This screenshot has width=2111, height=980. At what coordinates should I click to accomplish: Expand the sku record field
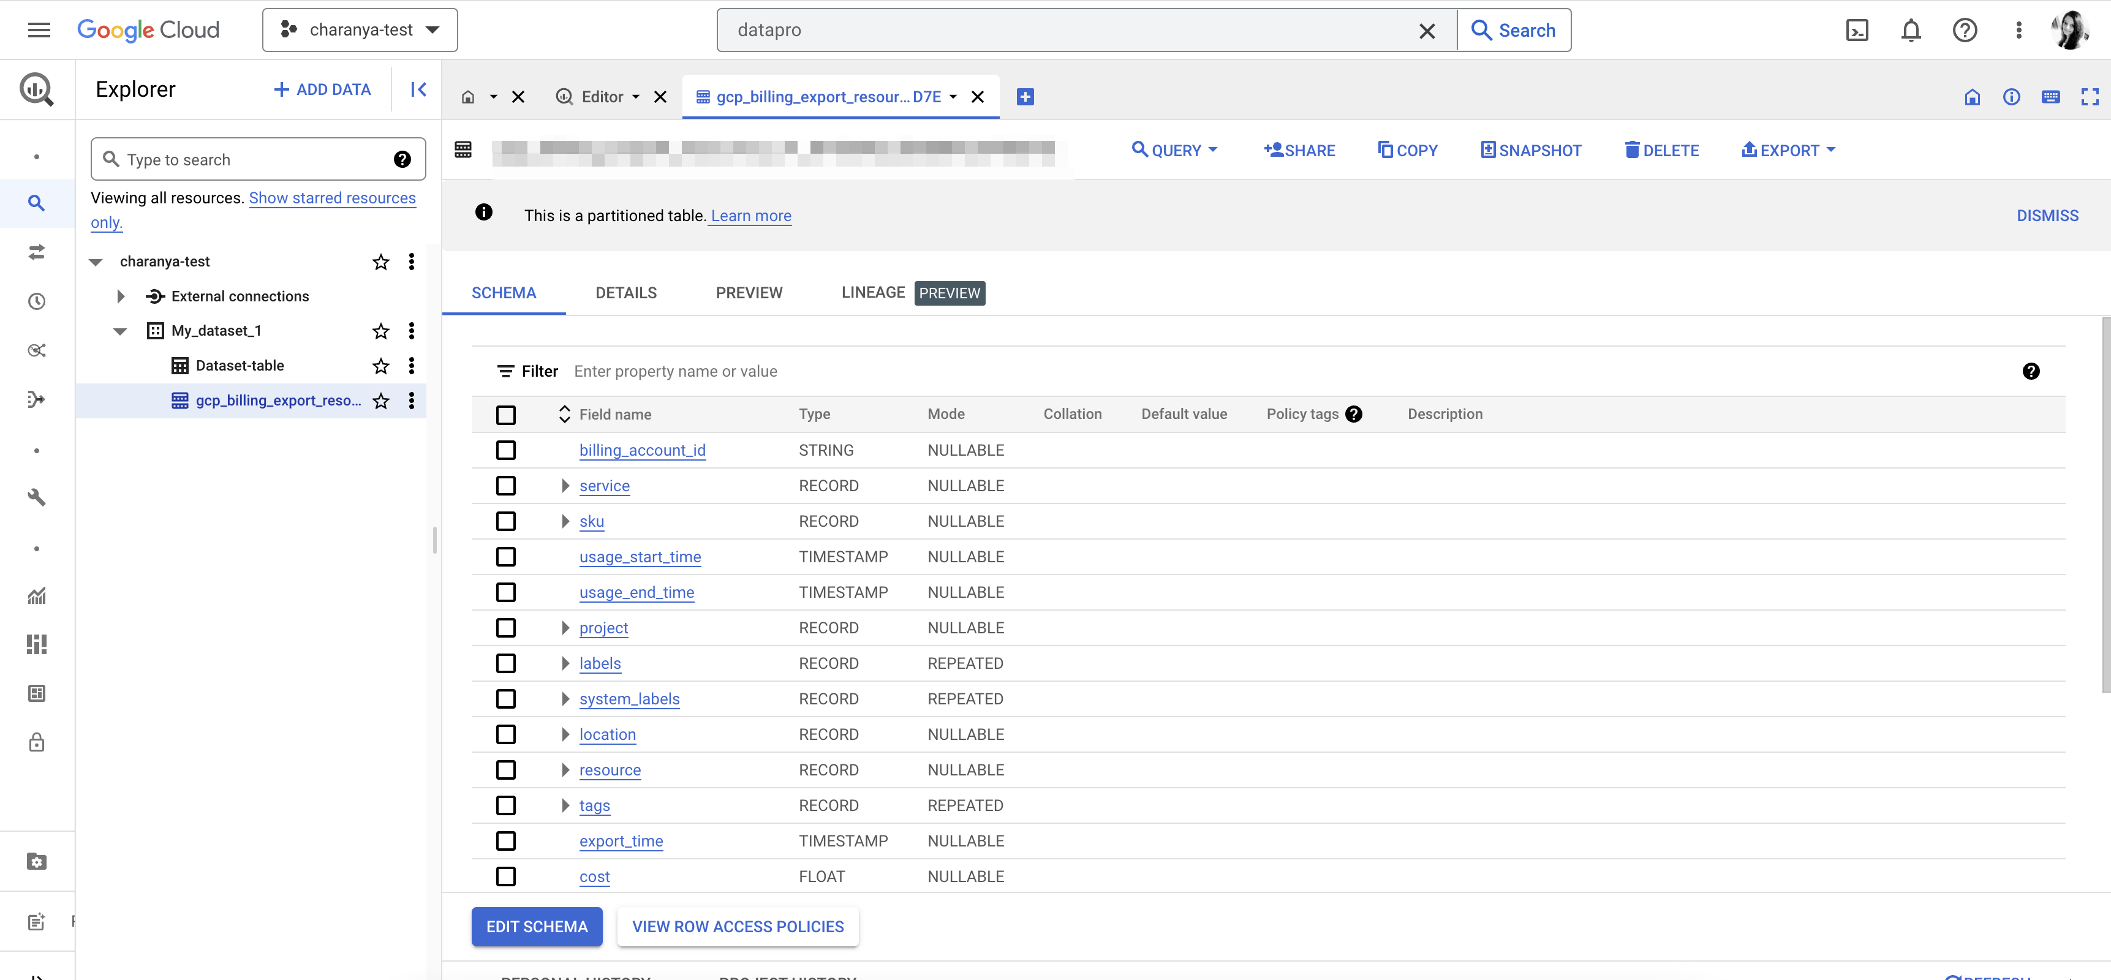point(565,522)
